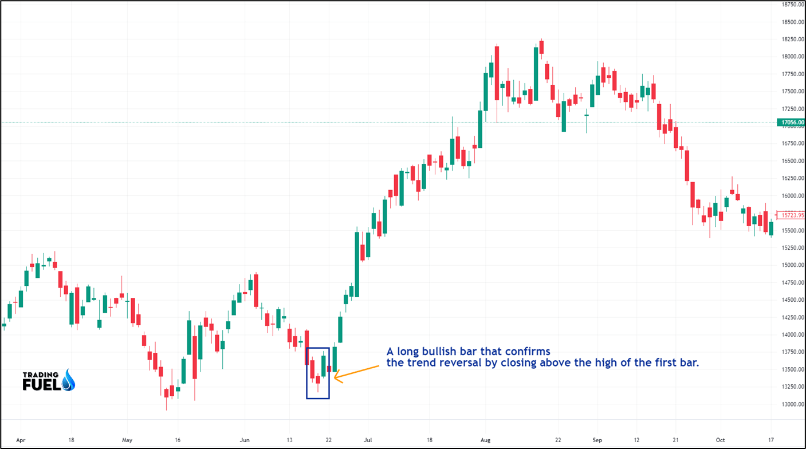Click the 13750.00 price axis label
Viewport: 806px width, 449px height.
(x=793, y=352)
